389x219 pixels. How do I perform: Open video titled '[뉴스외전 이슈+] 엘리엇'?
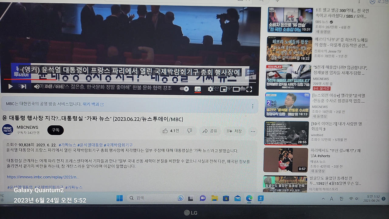pos(339,98)
